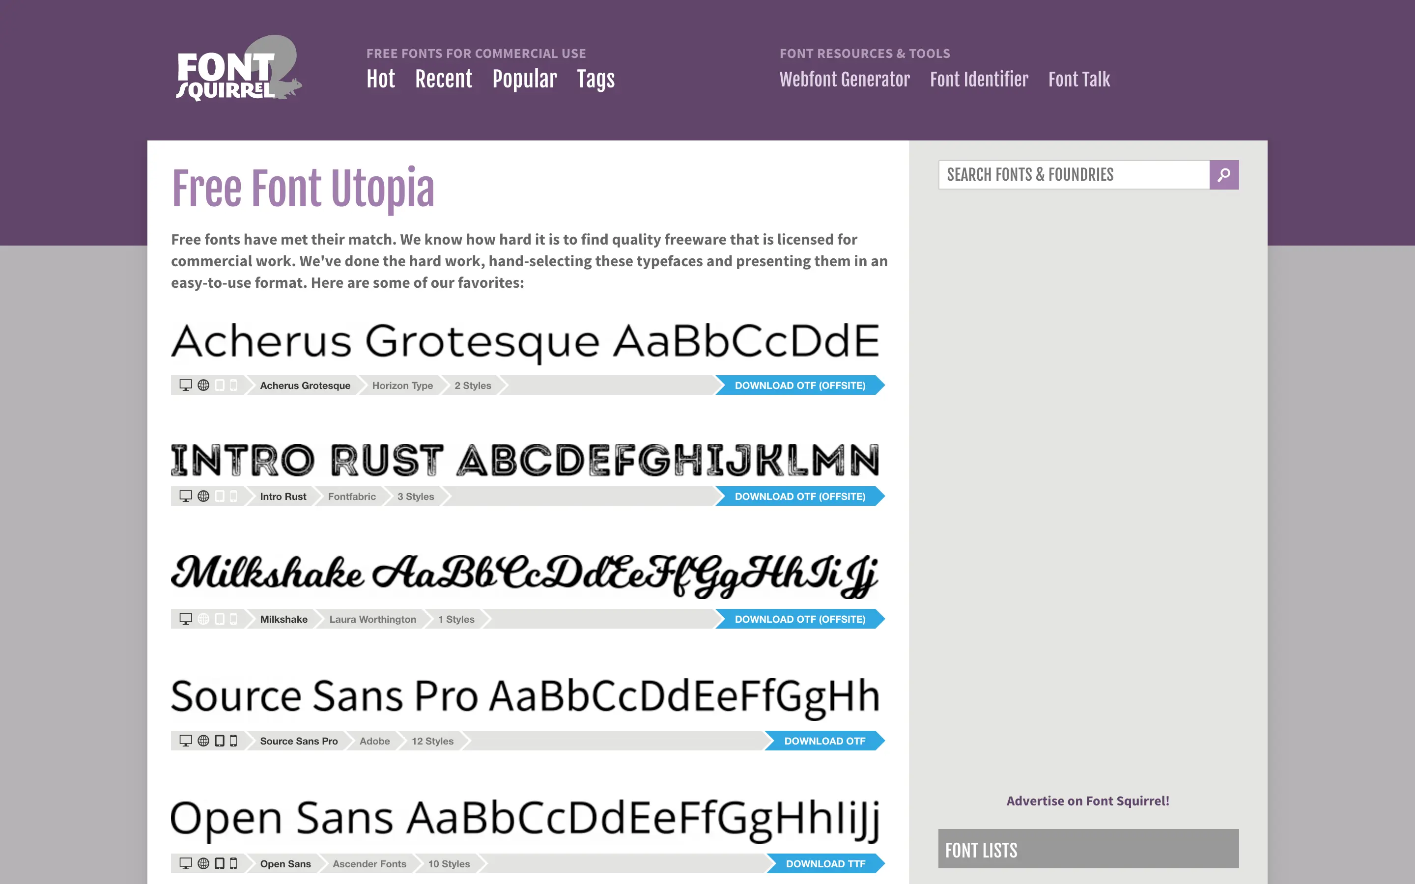Open the Recent fonts menu
The width and height of the screenshot is (1415, 884).
coord(444,79)
